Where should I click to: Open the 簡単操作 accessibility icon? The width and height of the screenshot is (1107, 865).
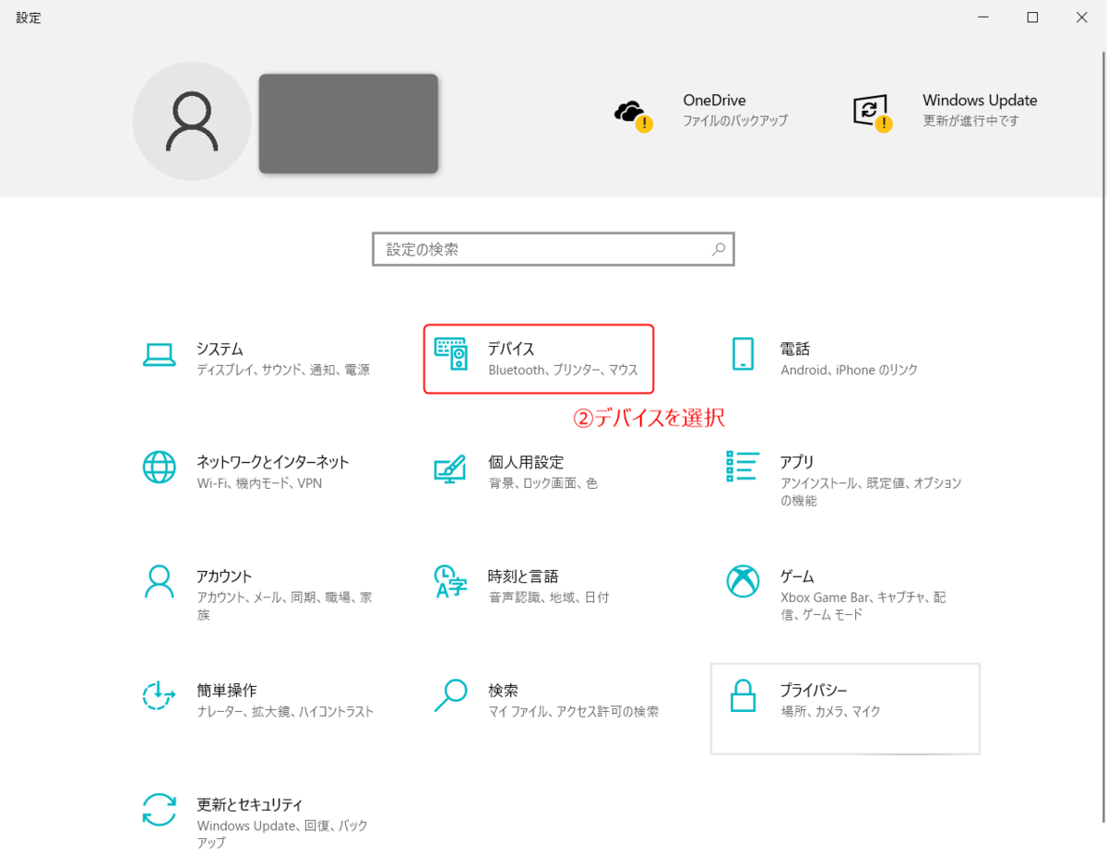[159, 695]
